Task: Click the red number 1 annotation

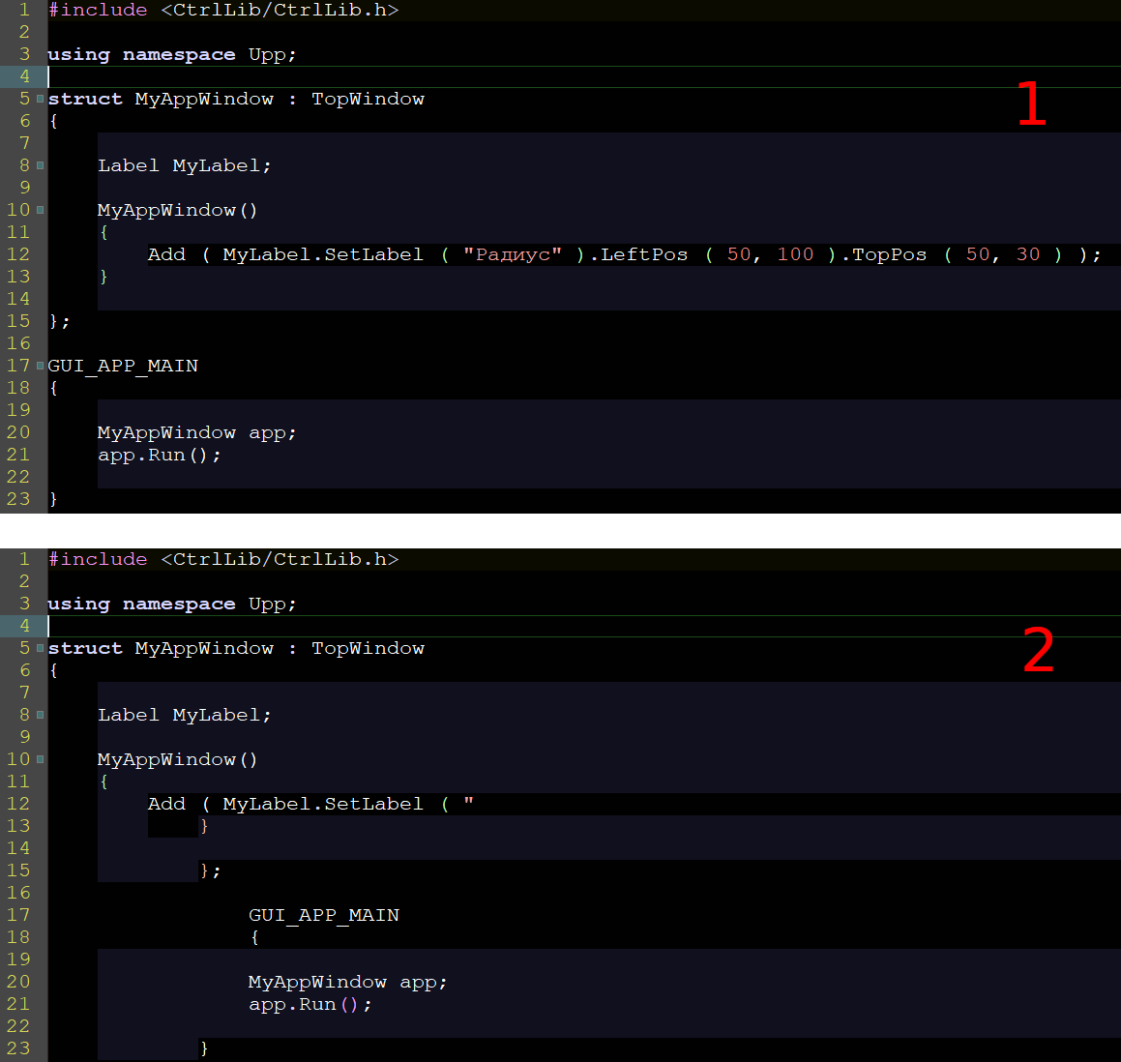Action: click(x=1031, y=104)
